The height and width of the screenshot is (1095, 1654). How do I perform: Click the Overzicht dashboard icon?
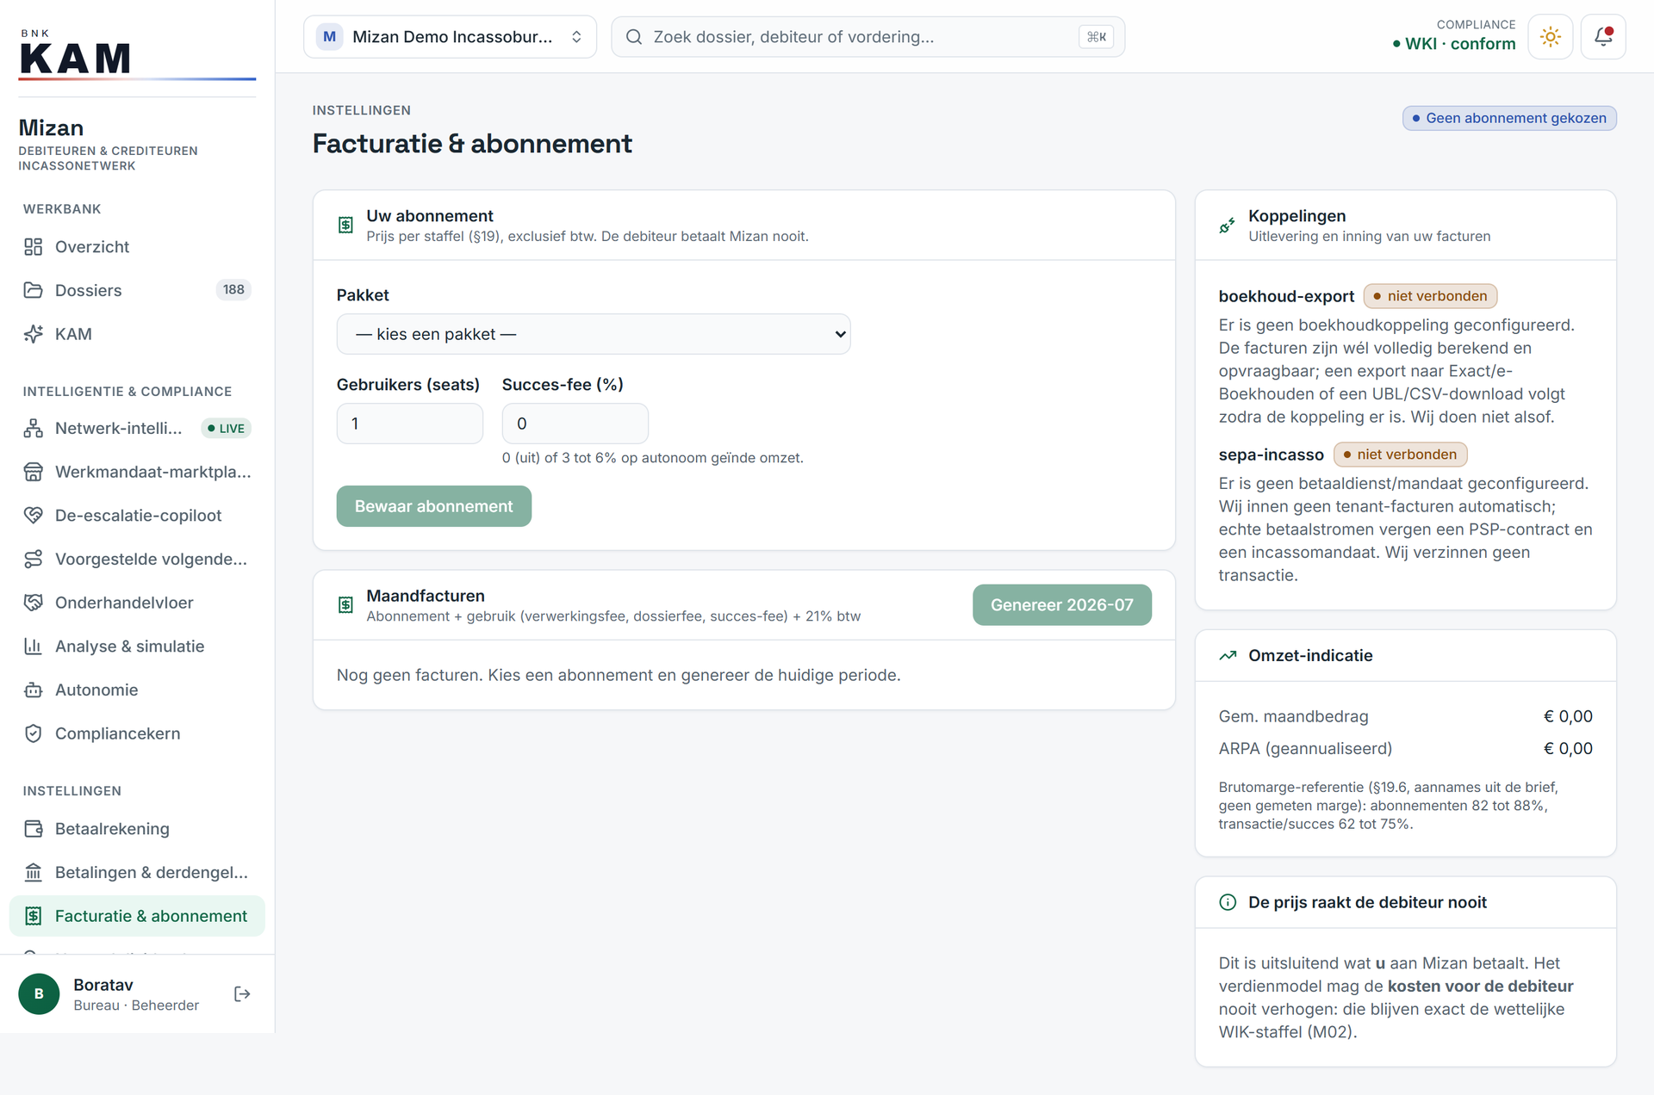[33, 247]
